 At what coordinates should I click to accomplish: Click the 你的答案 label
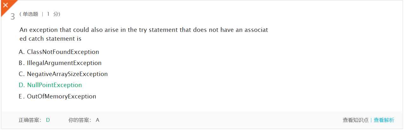[x=80, y=120]
